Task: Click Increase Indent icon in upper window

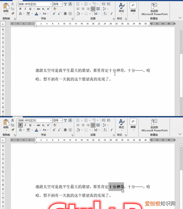Action: (x=109, y=4)
